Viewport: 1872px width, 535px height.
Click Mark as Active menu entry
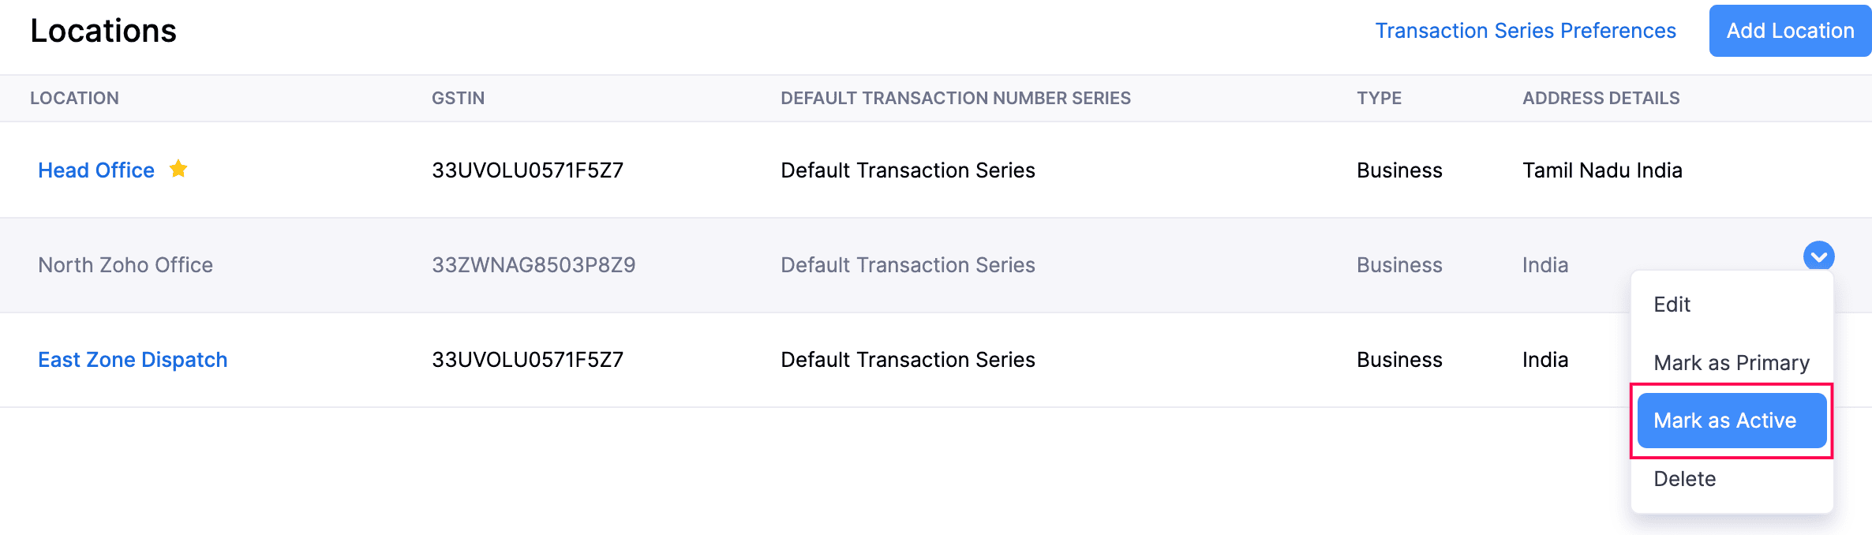tap(1732, 421)
